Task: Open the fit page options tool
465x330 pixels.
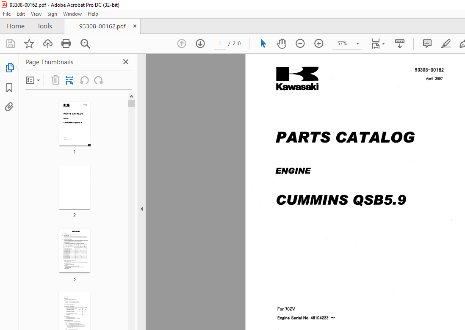Action: click(x=378, y=44)
